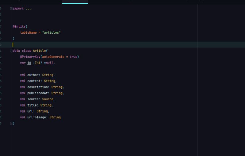Click the Article class name
Screen dimensions: 245x156
point(39,51)
